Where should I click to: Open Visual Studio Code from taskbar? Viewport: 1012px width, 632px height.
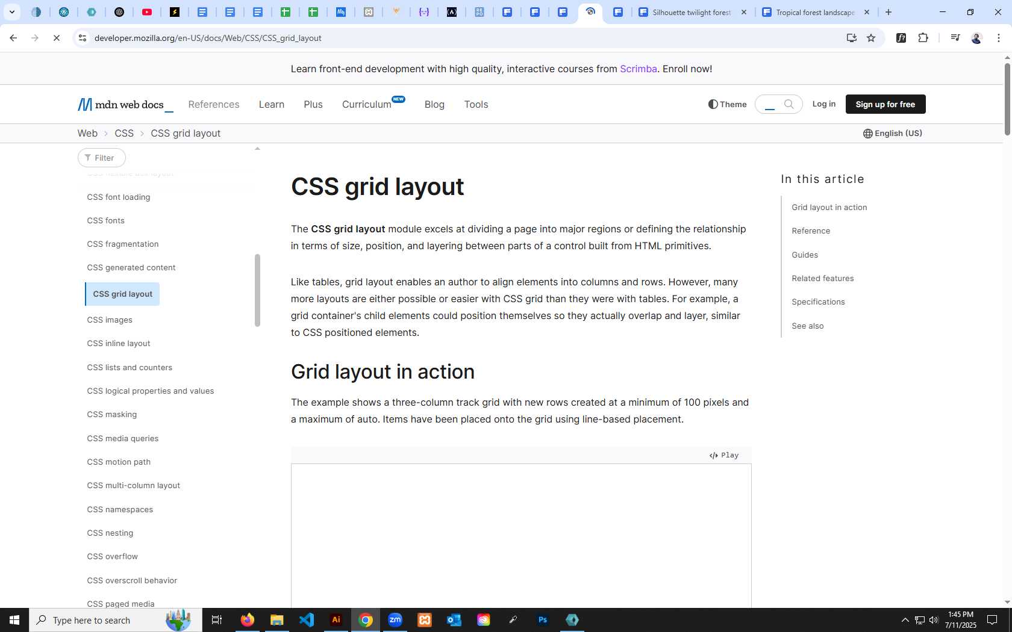click(307, 620)
